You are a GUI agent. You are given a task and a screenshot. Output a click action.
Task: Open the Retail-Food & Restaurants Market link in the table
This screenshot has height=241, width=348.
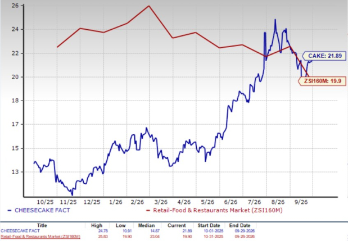click(40, 237)
